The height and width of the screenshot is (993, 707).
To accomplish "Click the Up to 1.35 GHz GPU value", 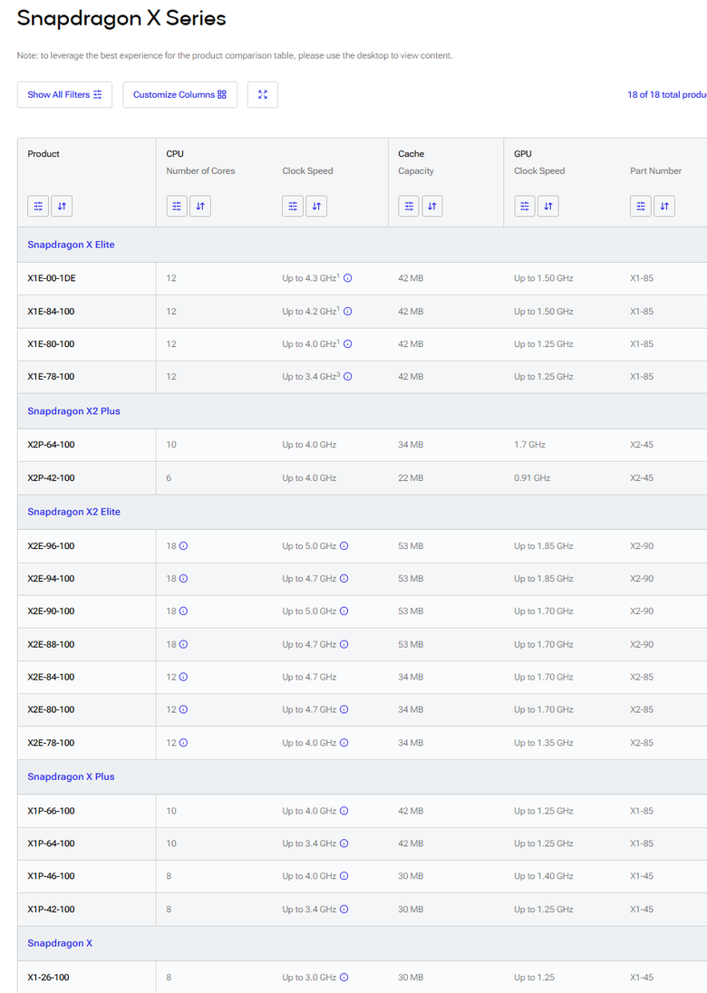I will tap(544, 742).
